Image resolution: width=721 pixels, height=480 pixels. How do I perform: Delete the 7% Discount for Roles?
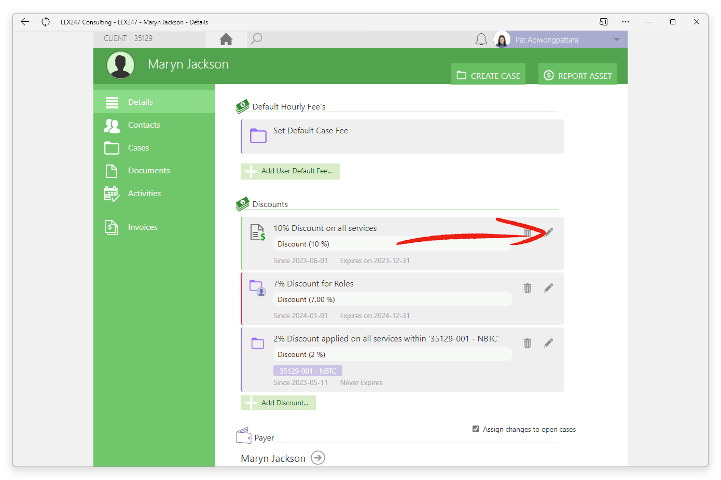(x=528, y=288)
